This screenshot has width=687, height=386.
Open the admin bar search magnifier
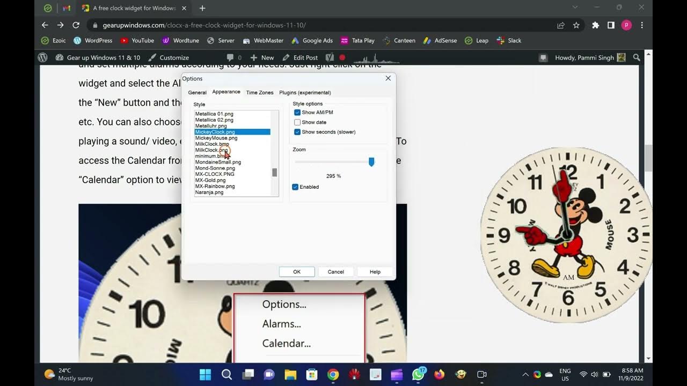(x=637, y=57)
